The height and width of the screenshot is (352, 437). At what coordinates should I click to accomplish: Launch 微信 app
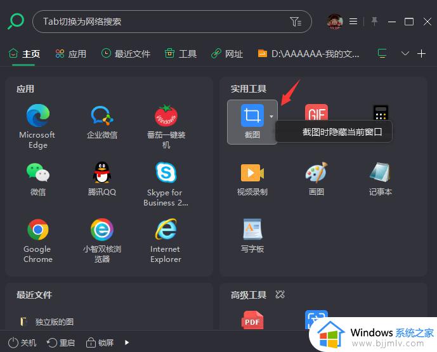37,179
